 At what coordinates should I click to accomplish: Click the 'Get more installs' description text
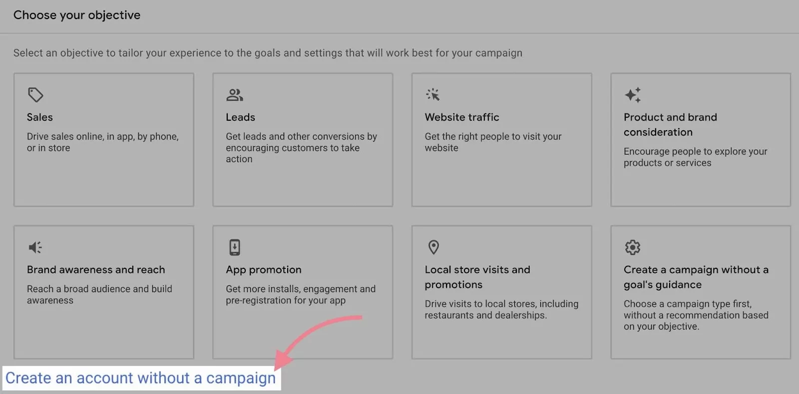(300, 295)
